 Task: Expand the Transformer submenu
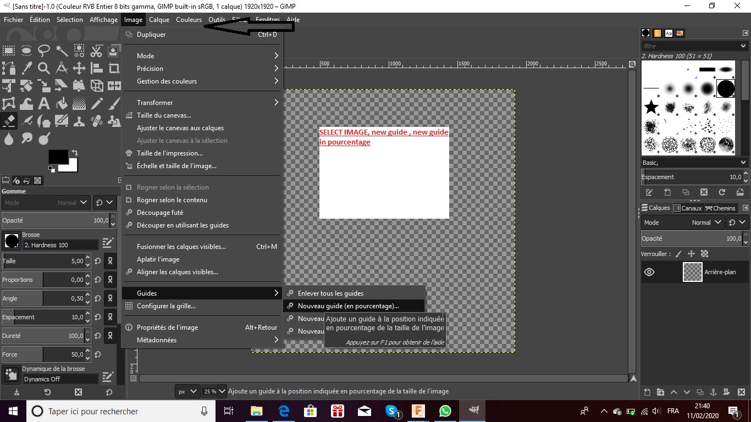[x=201, y=103]
